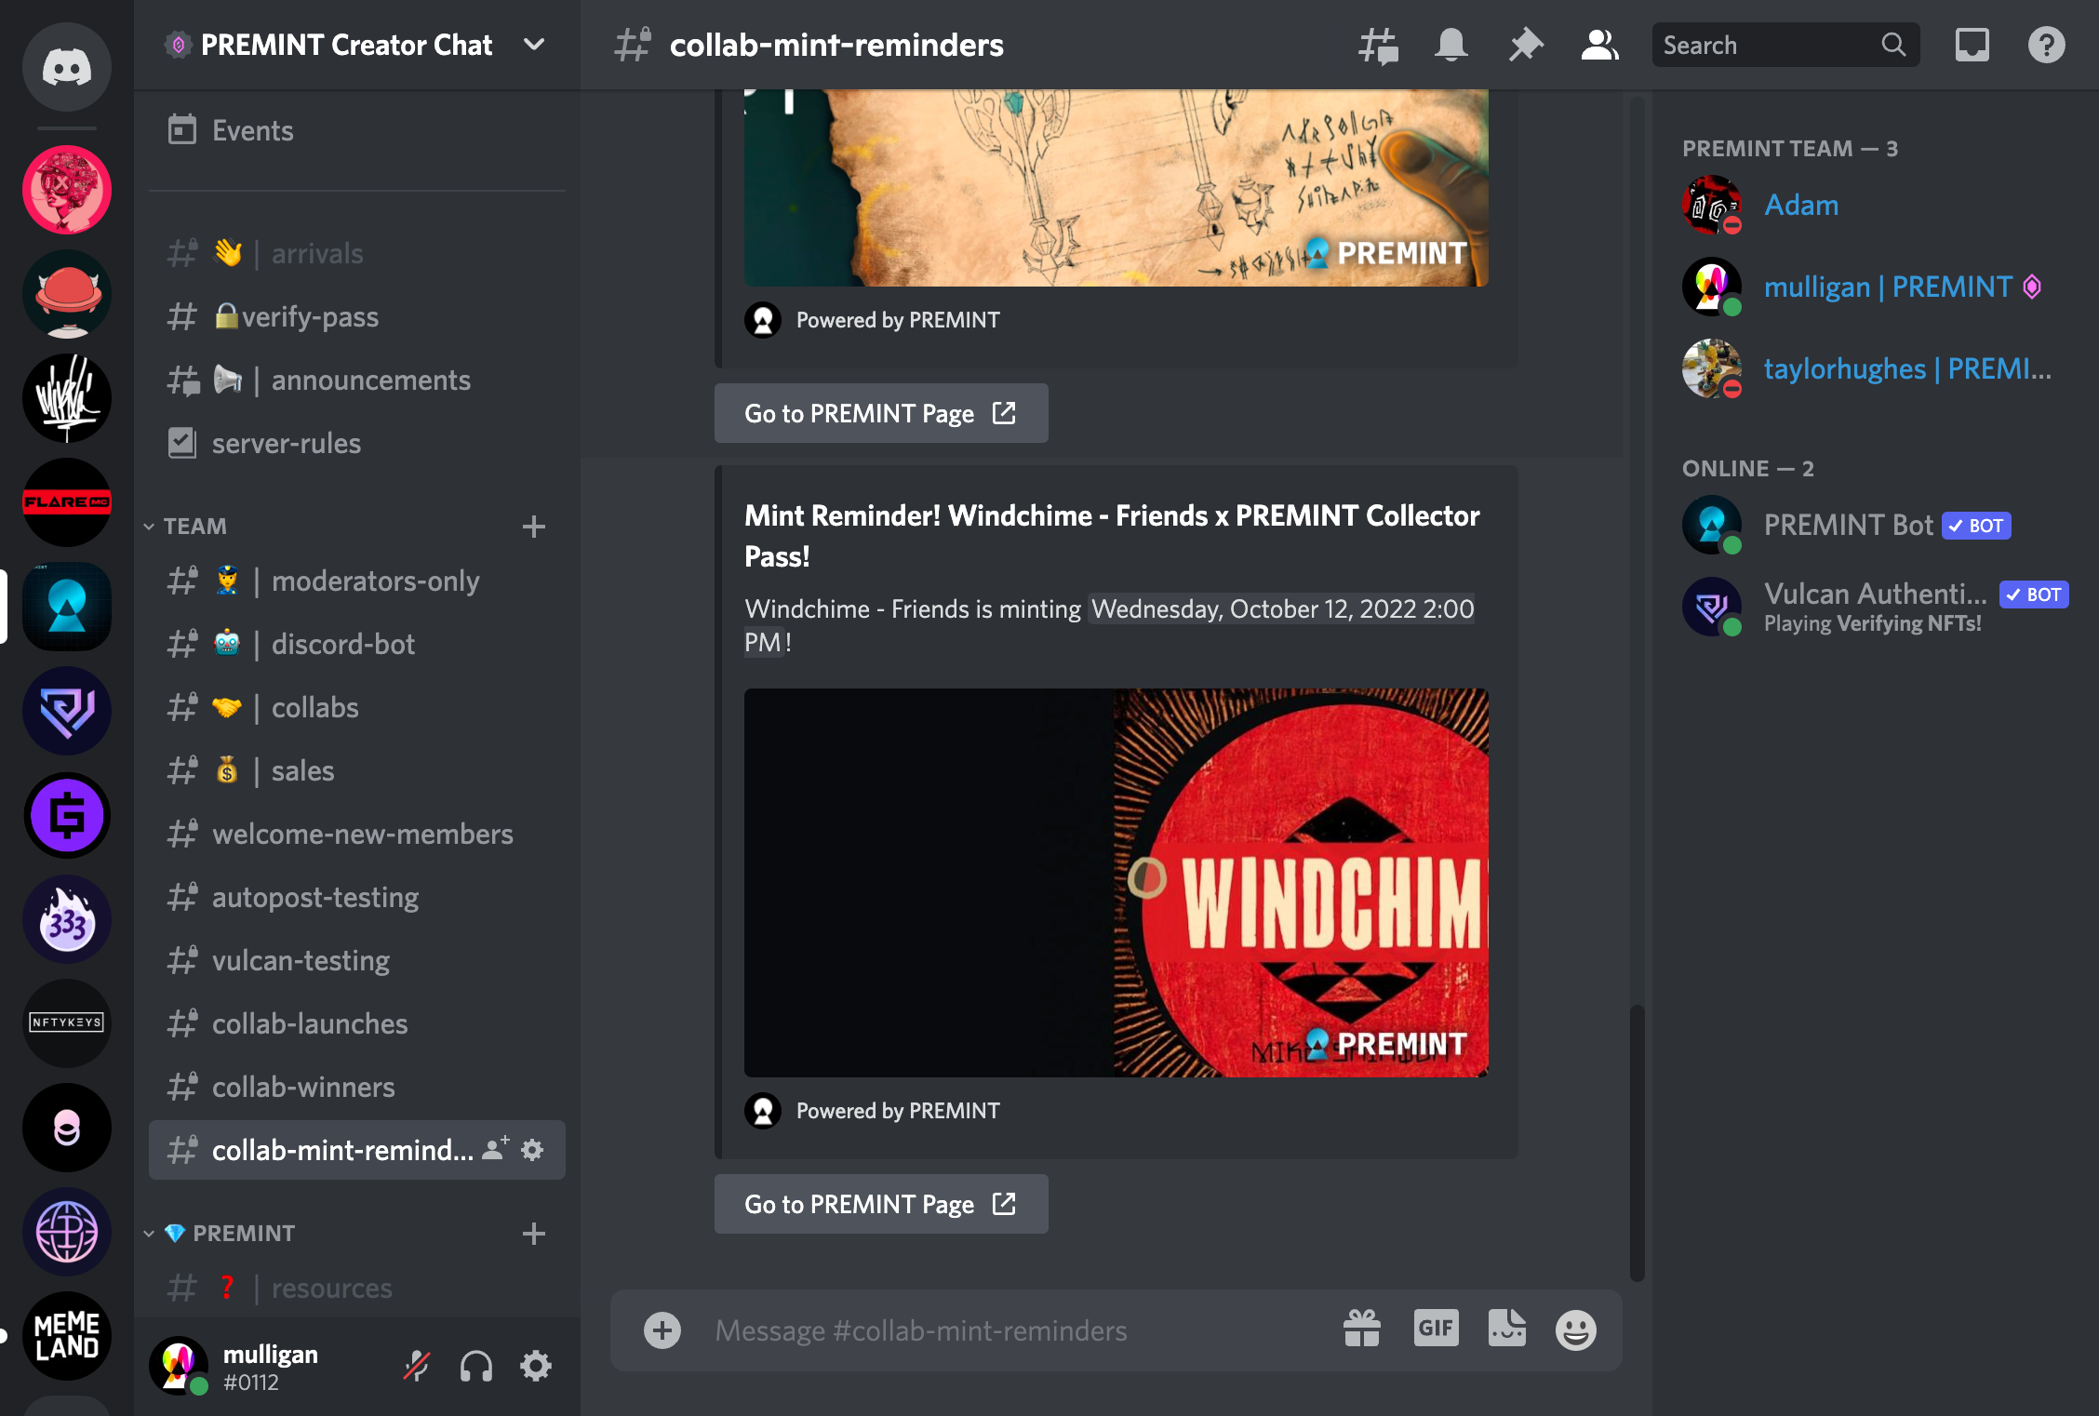Open the collabs channel
The width and height of the screenshot is (2099, 1416).
[x=357, y=707]
